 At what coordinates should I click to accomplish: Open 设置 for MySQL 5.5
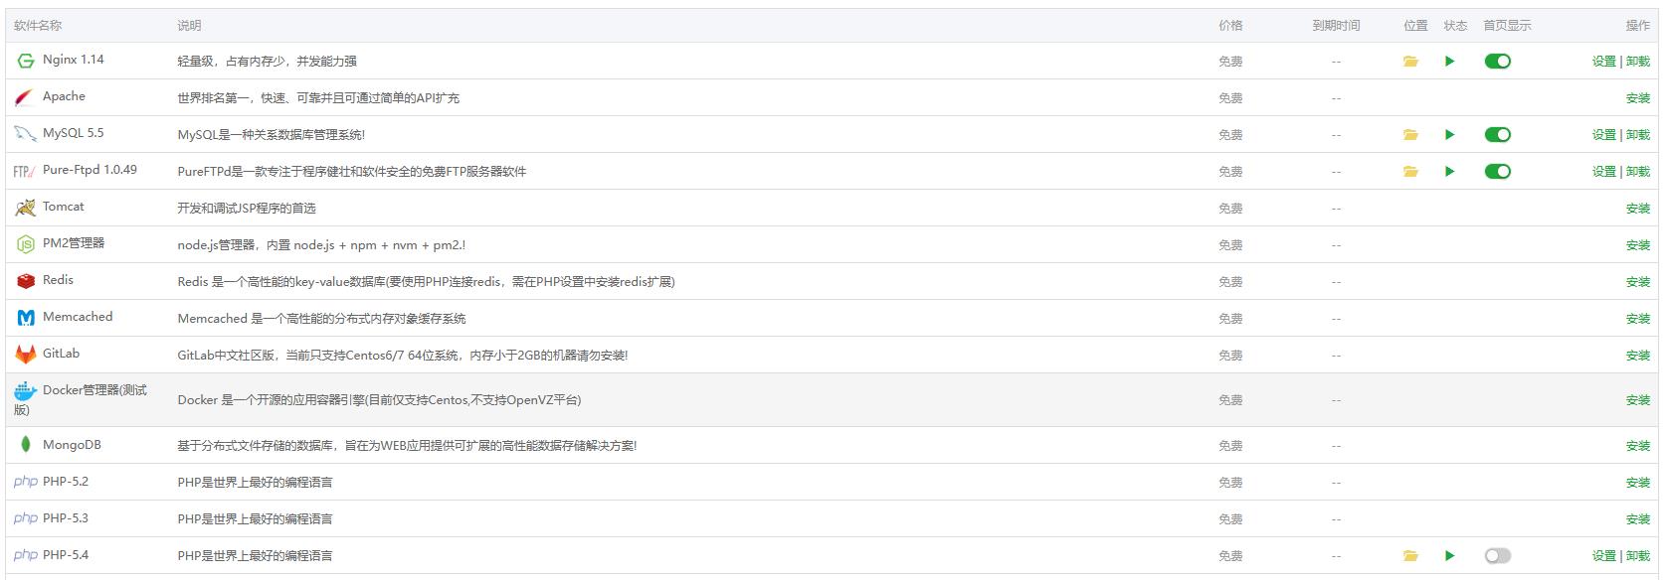1603,135
